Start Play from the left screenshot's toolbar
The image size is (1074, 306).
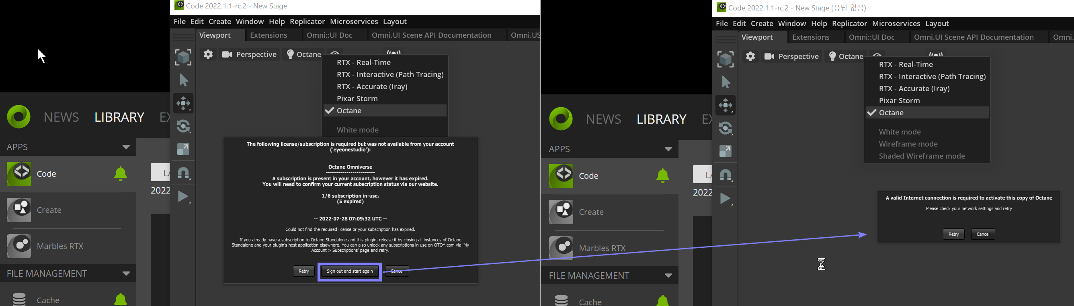[183, 196]
